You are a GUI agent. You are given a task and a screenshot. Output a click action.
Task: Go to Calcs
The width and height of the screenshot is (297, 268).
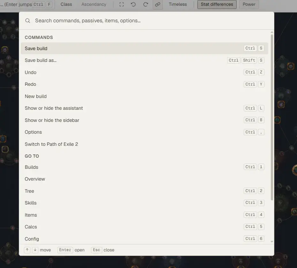[145, 227]
